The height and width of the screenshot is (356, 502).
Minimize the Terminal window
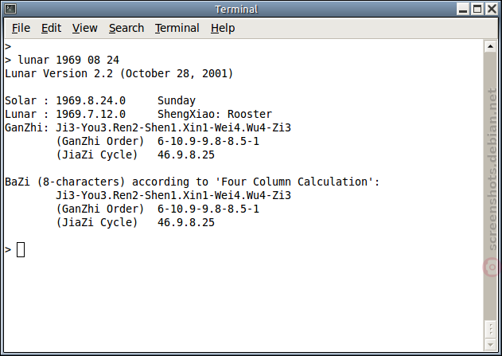(x=463, y=9)
